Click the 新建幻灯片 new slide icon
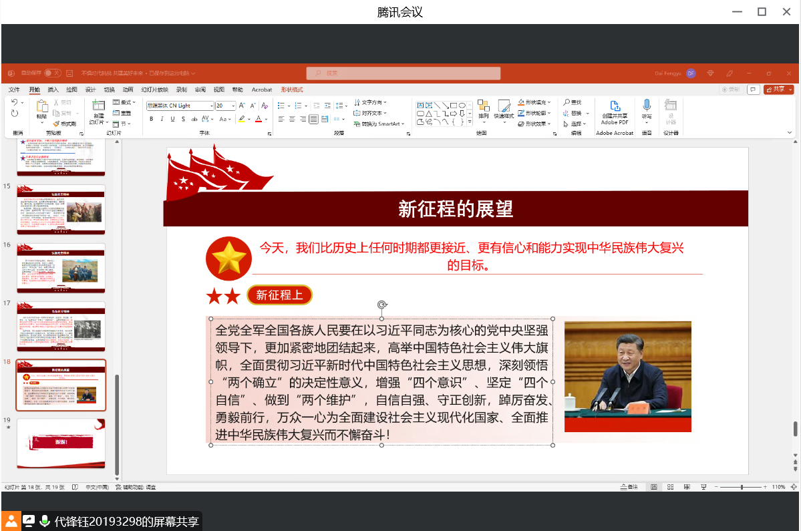This screenshot has height=531, width=801. (x=98, y=106)
